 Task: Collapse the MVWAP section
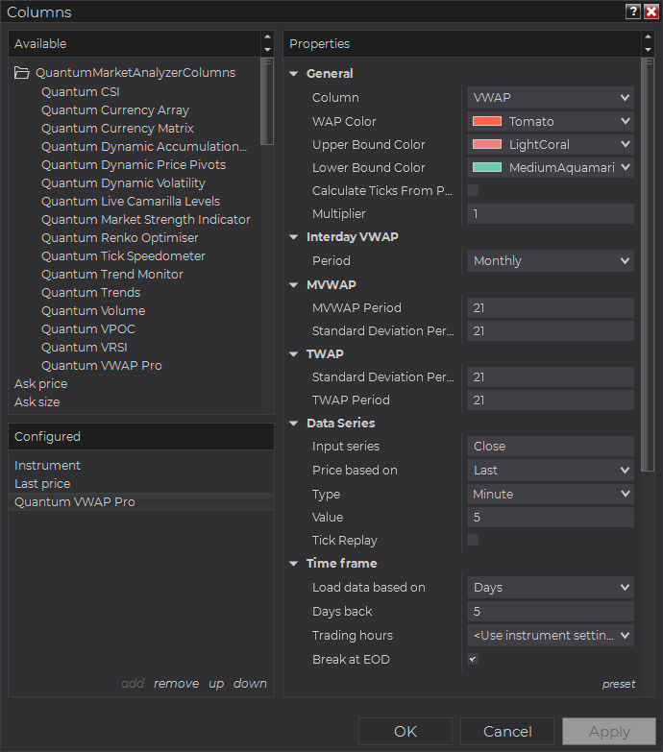pyautogui.click(x=294, y=285)
